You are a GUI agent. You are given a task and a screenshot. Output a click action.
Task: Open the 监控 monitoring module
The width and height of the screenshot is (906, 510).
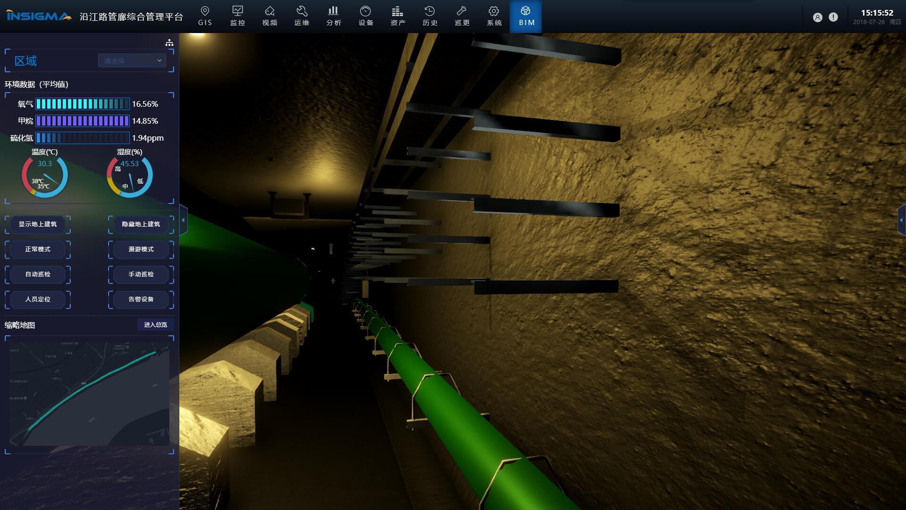(237, 16)
